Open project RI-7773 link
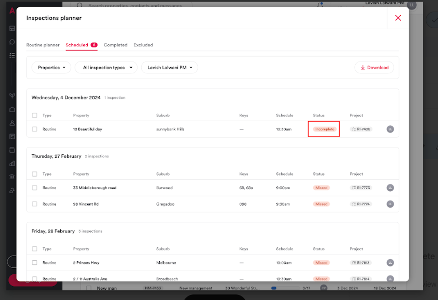This screenshot has height=300, width=438. click(361, 188)
